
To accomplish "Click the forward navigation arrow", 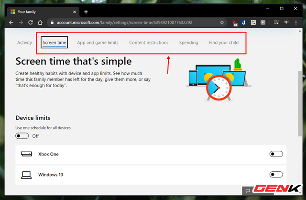I will [x=21, y=22].
